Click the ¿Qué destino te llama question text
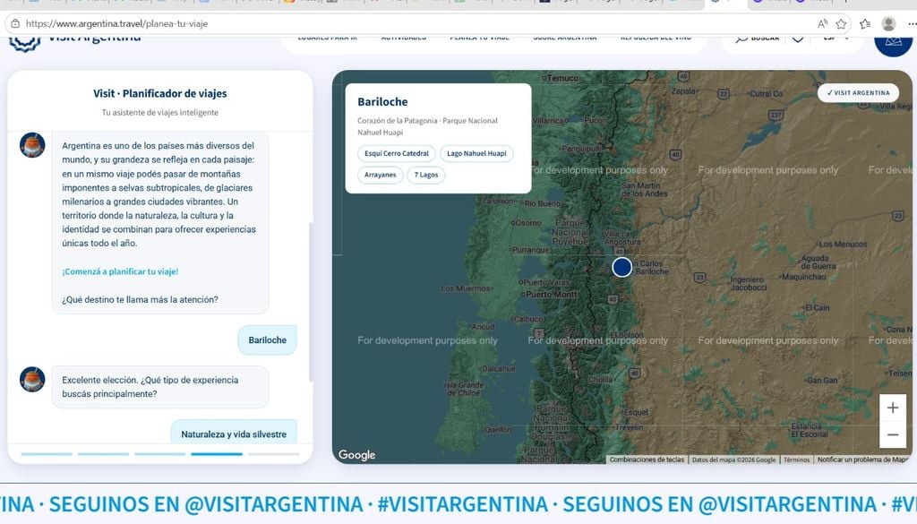 pyautogui.click(x=140, y=299)
